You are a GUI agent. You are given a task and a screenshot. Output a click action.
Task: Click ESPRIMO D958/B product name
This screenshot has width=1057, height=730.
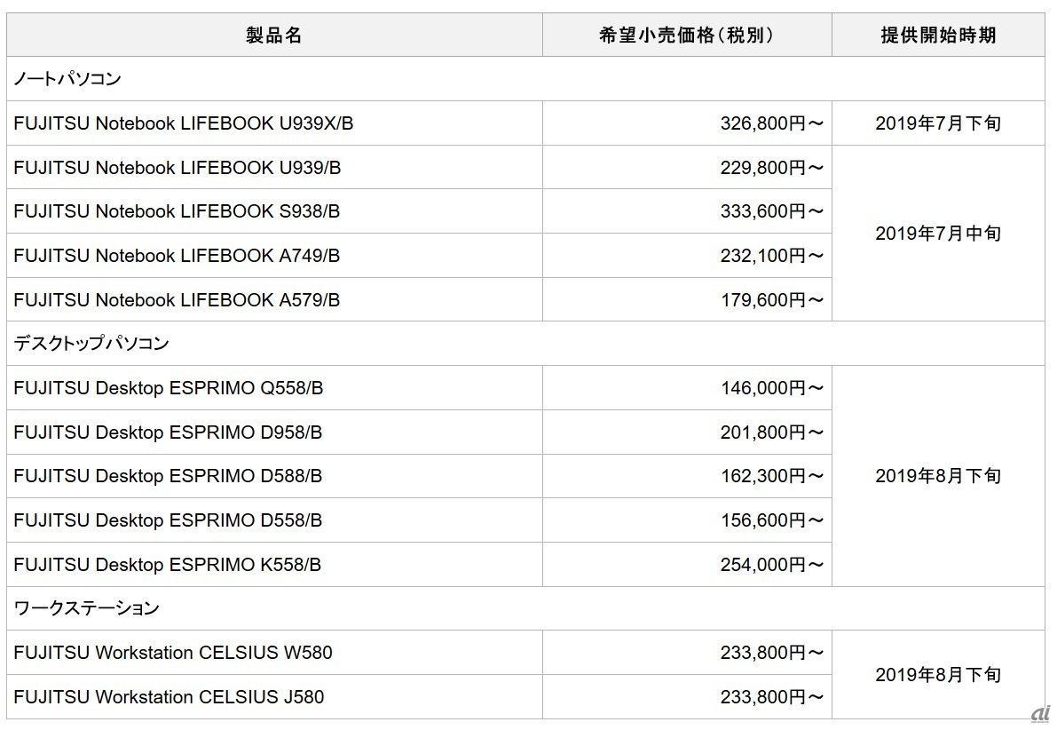pos(169,432)
